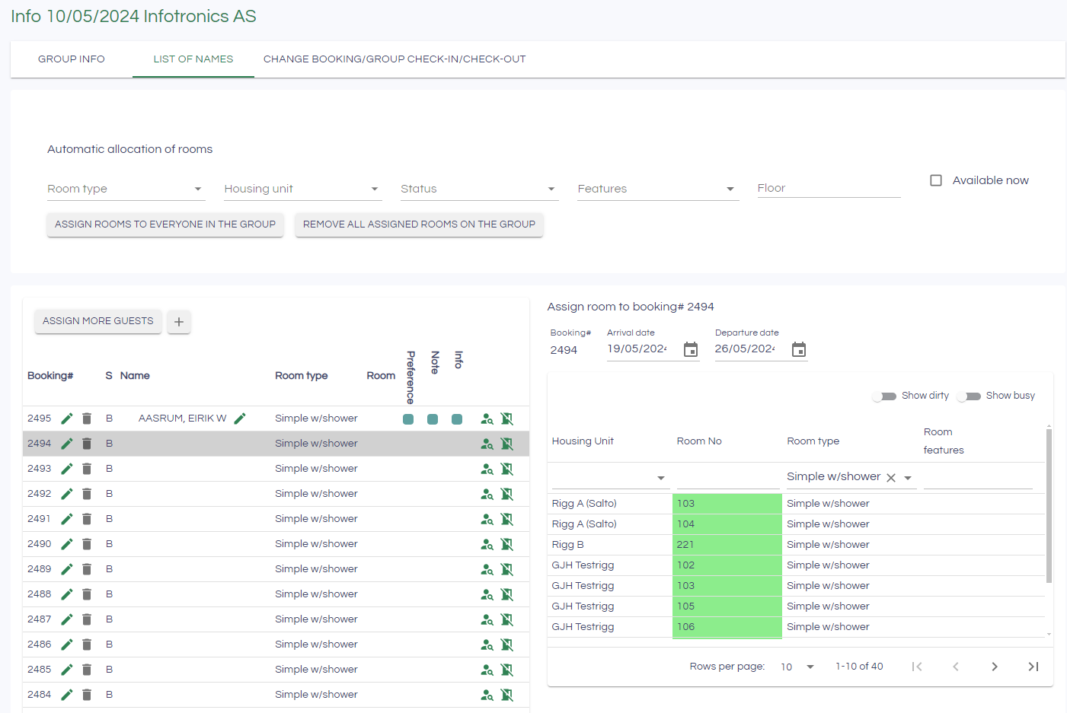
Task: Click find guest icon on booking 2491
Action: click(x=487, y=520)
